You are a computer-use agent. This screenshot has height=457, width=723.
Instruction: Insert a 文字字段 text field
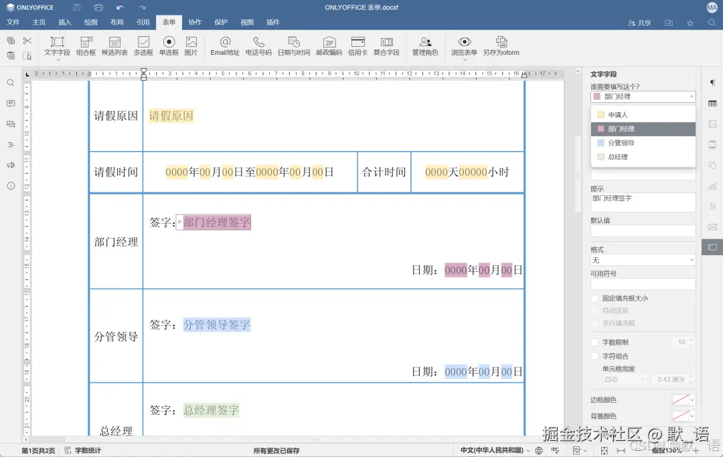tap(57, 46)
